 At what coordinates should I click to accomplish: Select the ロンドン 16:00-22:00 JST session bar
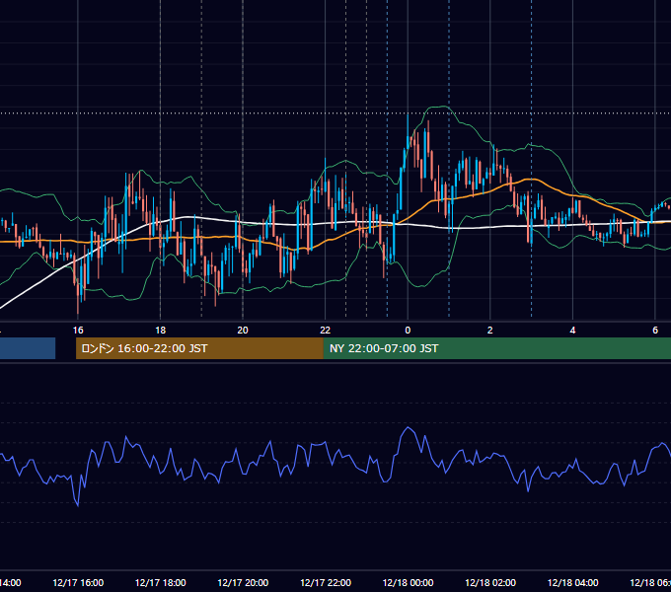[x=199, y=348]
